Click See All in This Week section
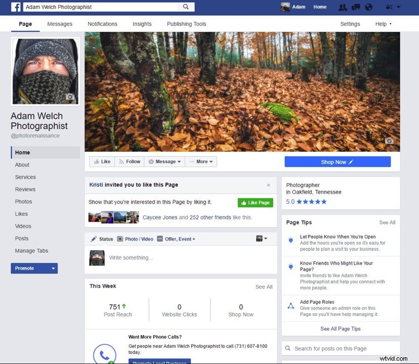This screenshot has width=419, height=364. (264, 287)
